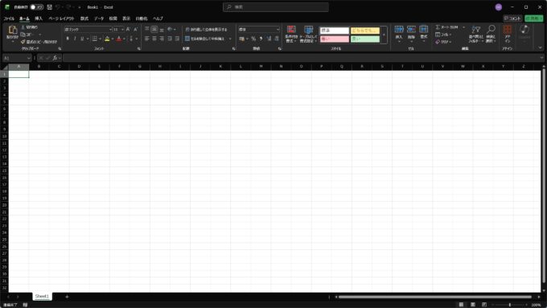Open the purple account avatar
This screenshot has height=308, width=547.
point(499,7)
